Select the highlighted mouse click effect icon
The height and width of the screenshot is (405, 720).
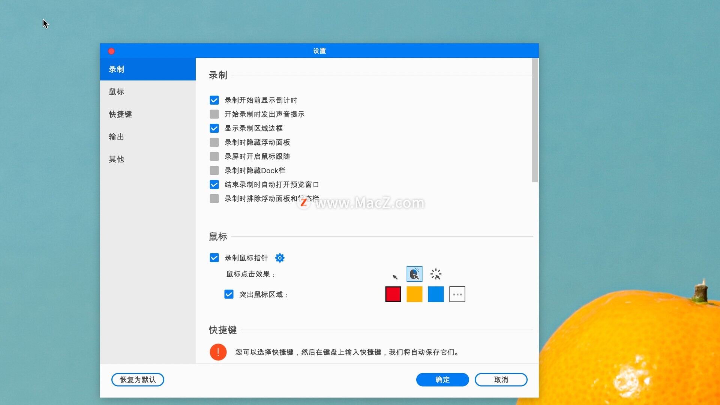(414, 274)
